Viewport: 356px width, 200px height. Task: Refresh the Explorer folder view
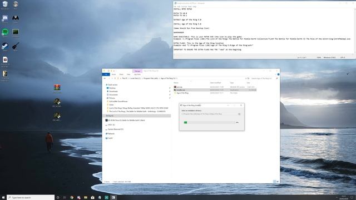click(248, 78)
